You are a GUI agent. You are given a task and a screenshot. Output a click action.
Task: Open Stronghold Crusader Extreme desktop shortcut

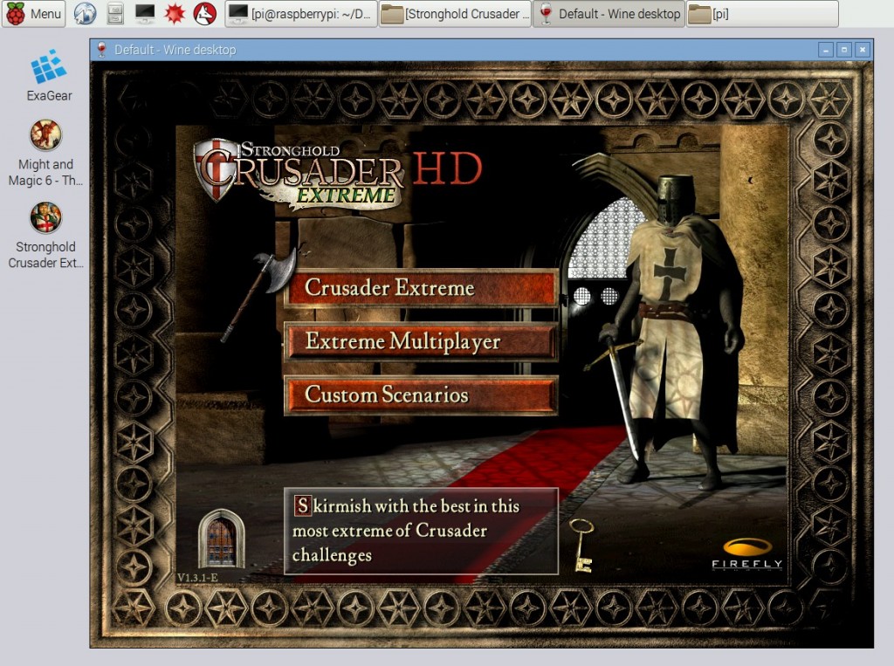45,236
